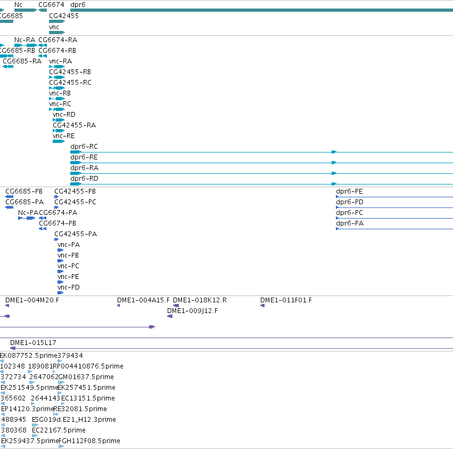Select transcript CG6674-RB
The height and width of the screenshot is (449, 453).
tap(57, 50)
